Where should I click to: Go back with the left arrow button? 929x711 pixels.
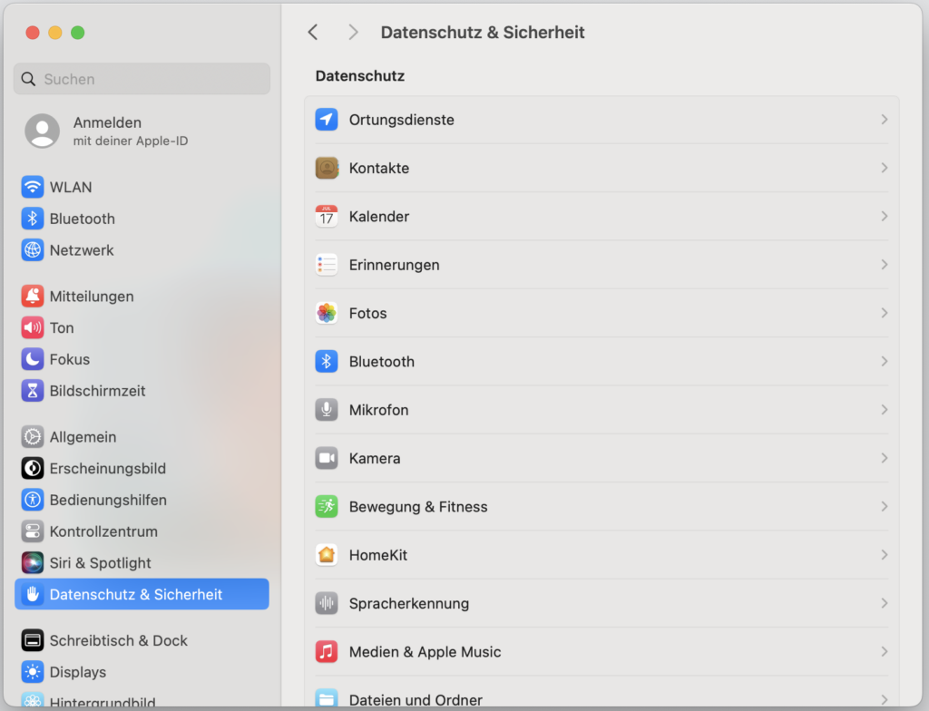[x=313, y=33]
